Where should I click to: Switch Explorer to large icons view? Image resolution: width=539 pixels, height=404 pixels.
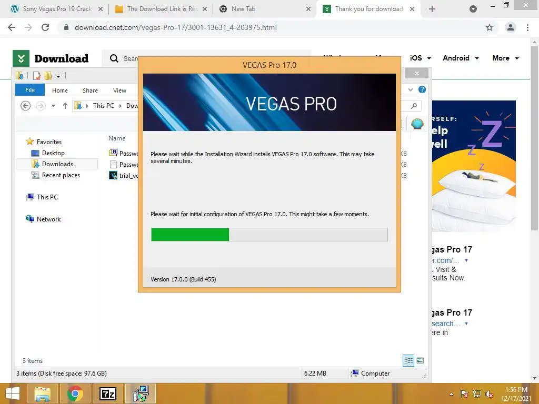click(420, 360)
